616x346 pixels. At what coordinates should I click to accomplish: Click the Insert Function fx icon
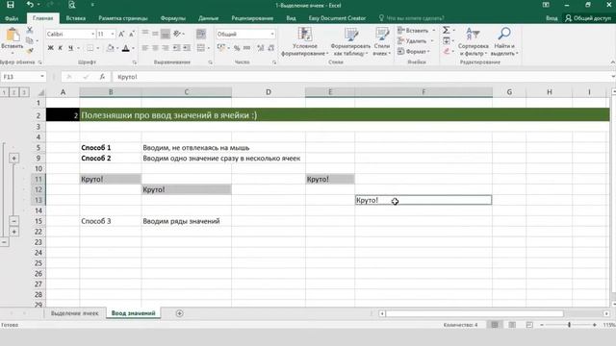[x=102, y=77]
